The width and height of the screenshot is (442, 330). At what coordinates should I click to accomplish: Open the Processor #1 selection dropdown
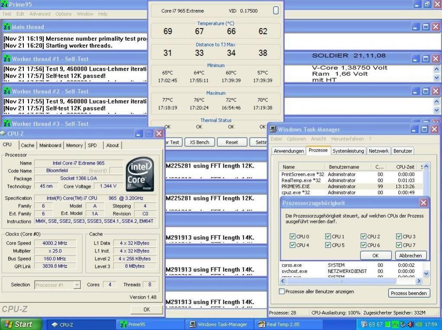(x=77, y=285)
